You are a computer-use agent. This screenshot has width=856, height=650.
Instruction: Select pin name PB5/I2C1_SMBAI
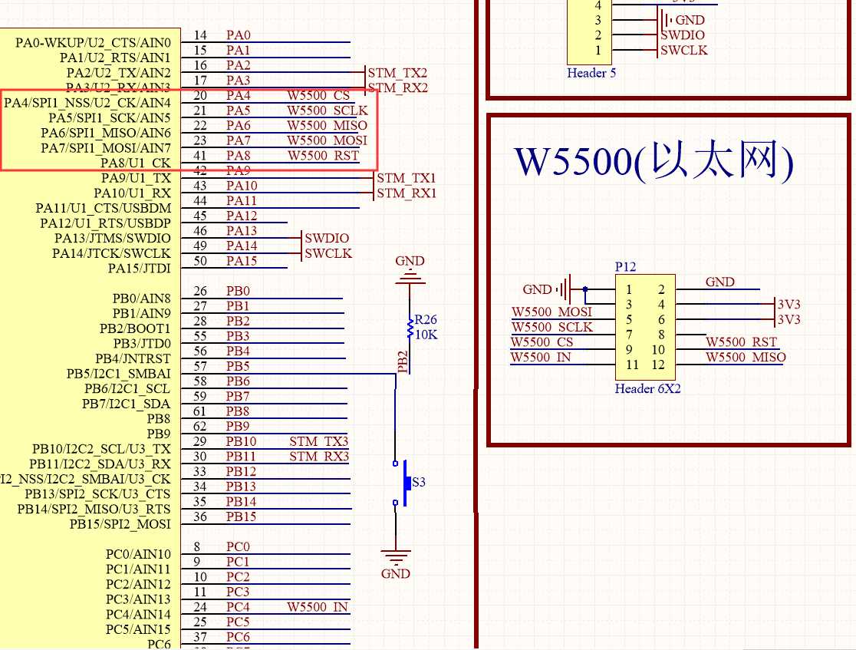[x=118, y=374]
